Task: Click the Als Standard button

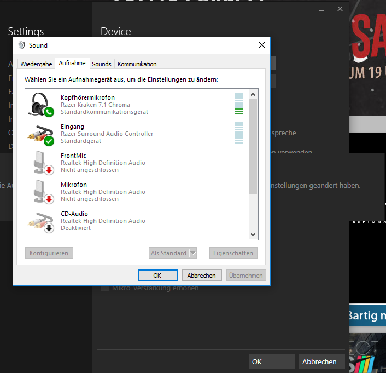Action: pos(168,253)
